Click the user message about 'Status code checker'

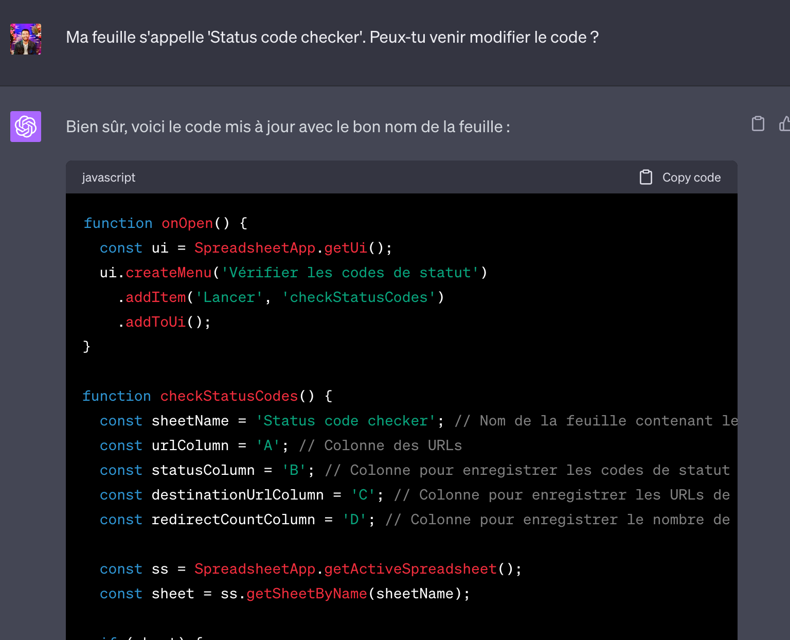tap(332, 38)
